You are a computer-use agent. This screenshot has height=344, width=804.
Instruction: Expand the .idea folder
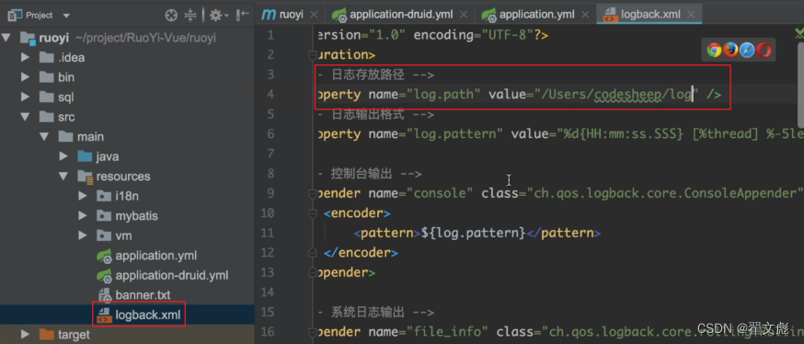coord(25,57)
